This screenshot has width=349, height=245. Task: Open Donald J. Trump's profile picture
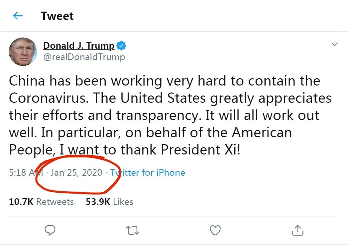(23, 52)
